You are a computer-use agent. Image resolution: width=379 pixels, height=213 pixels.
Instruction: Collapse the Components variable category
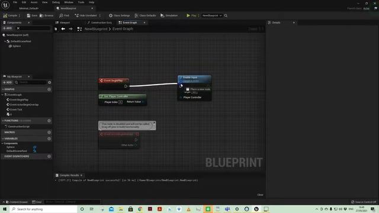pyautogui.click(x=2, y=143)
